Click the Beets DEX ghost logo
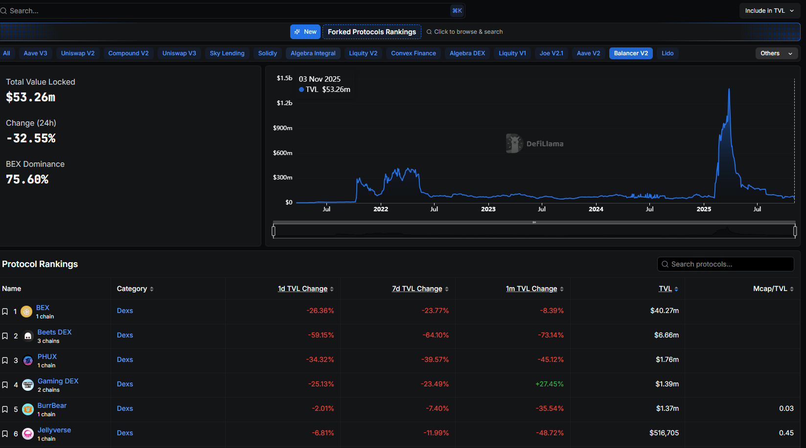 pos(28,336)
